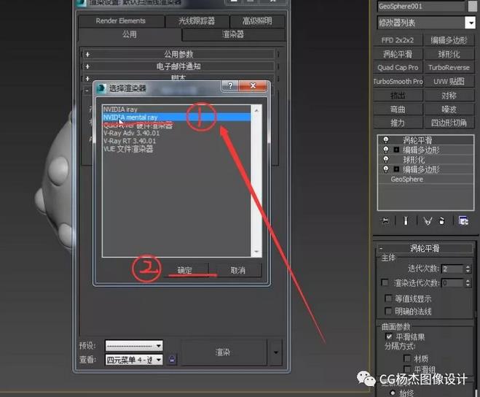Click the Remove Modifier trash icon
This screenshot has height=397, width=480.
(442, 221)
